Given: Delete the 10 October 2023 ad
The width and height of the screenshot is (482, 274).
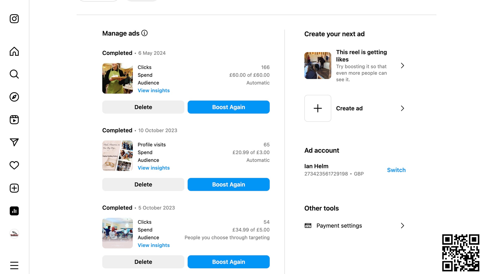Looking at the screenshot, I should pyautogui.click(x=143, y=185).
